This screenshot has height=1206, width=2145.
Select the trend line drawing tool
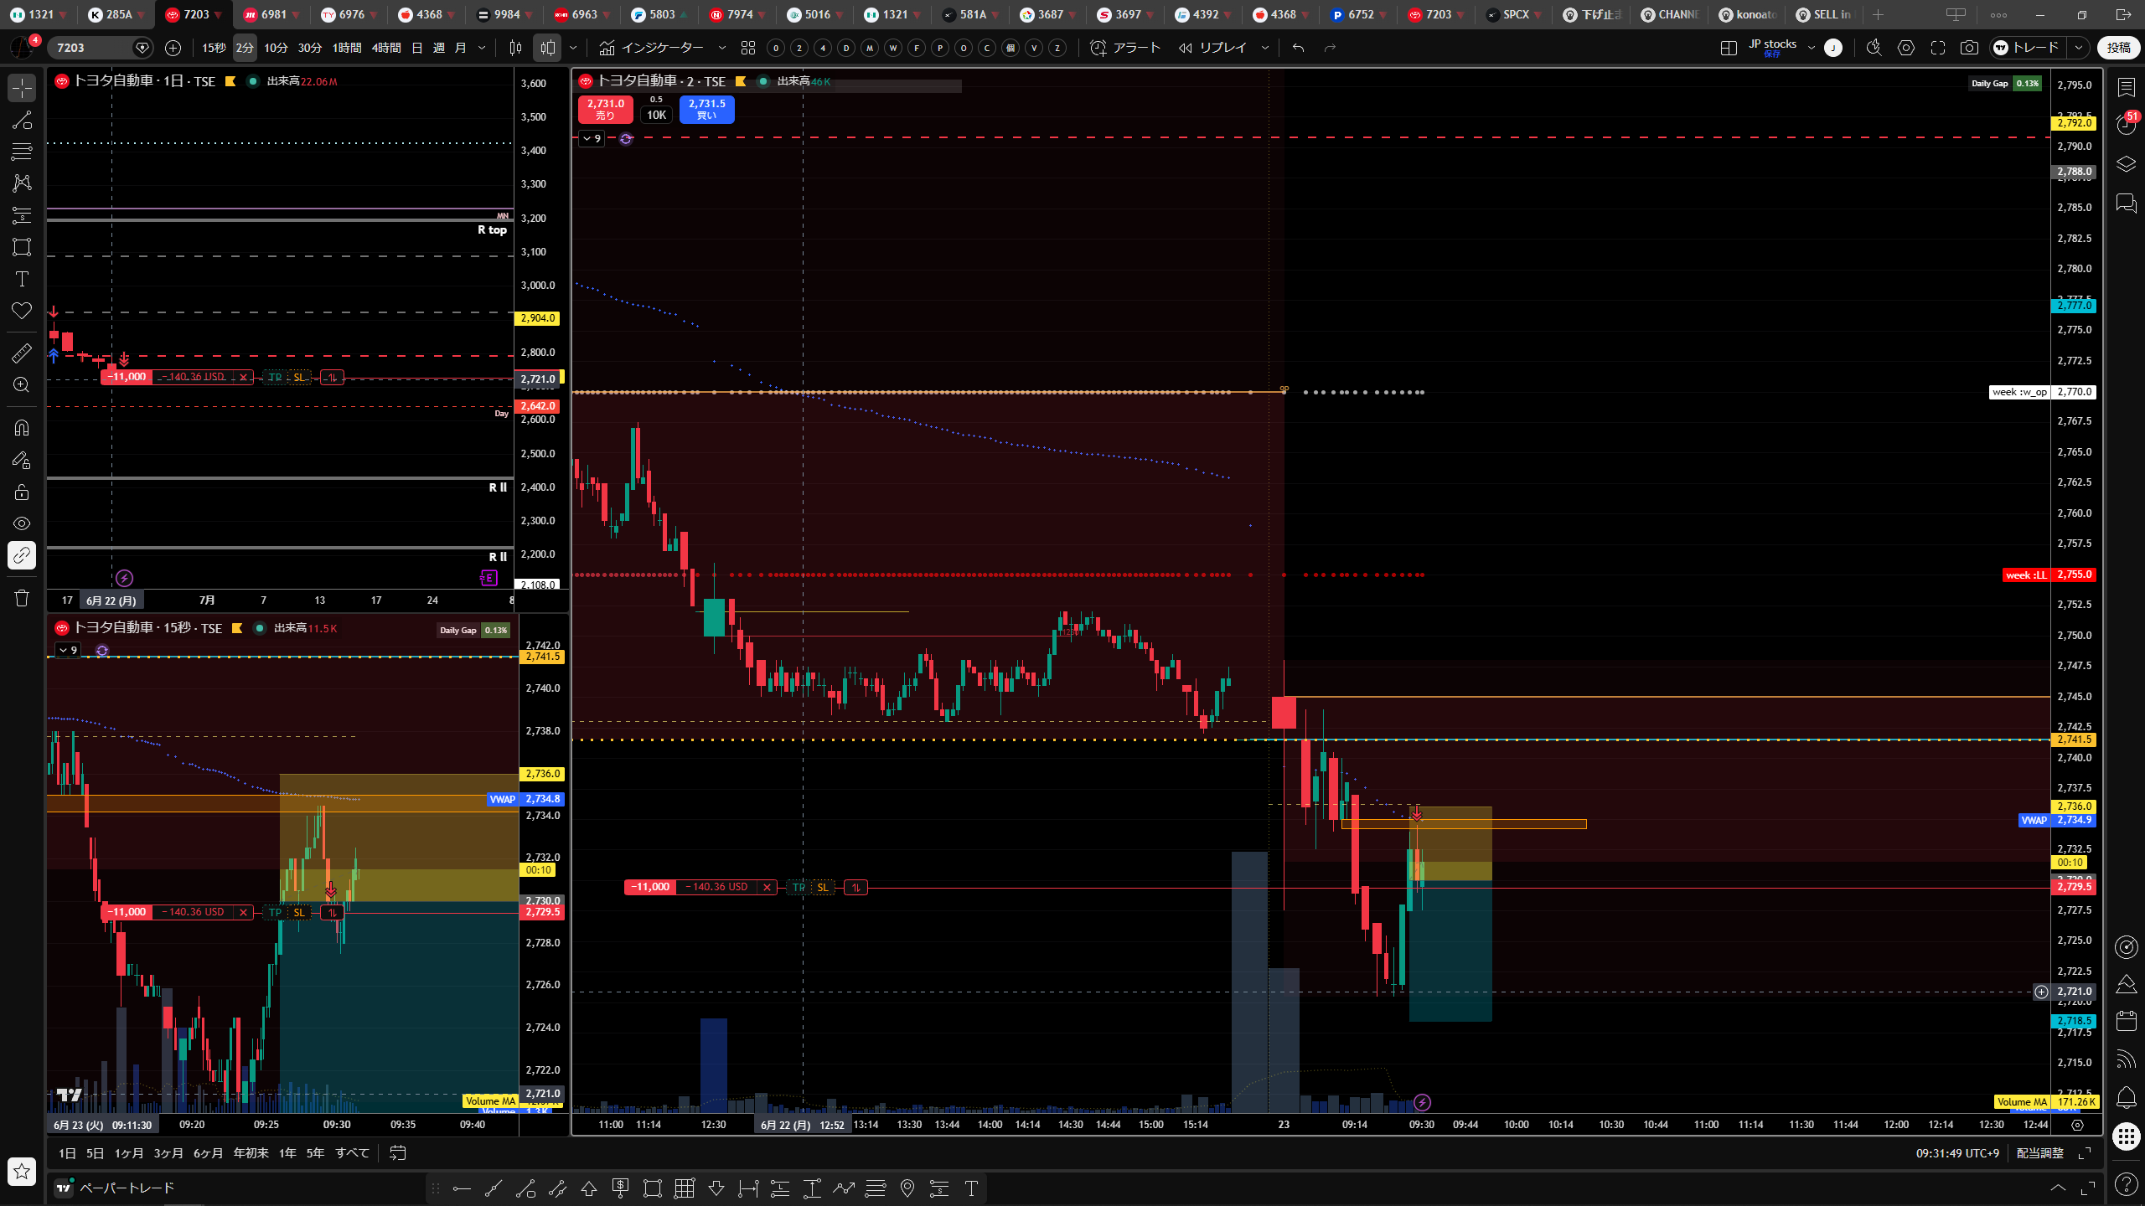coord(22,120)
